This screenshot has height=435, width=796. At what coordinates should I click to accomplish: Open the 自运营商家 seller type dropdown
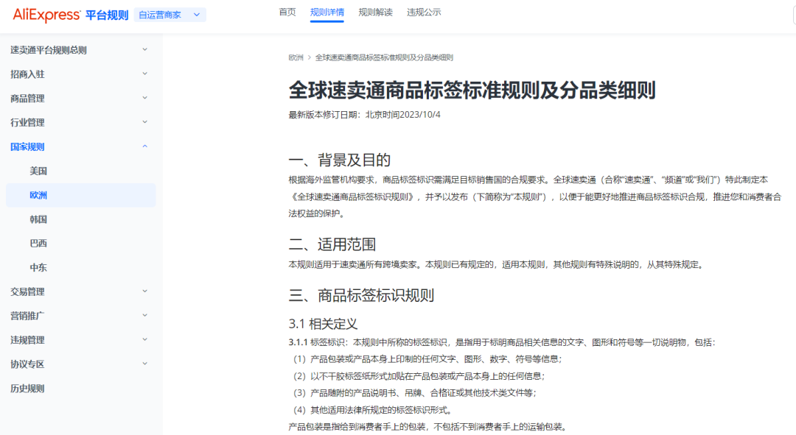[169, 15]
